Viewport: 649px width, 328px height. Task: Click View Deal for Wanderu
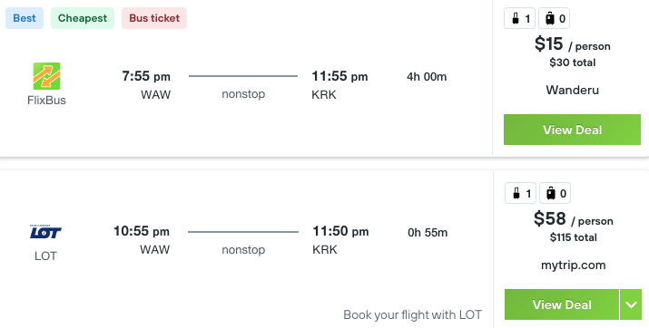[x=572, y=130]
